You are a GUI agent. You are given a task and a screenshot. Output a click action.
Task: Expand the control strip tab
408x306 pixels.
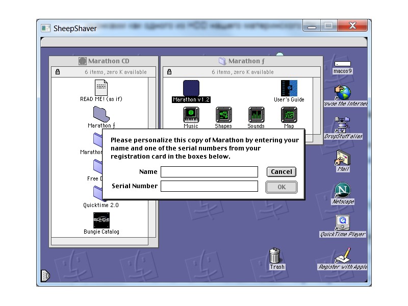click(45, 275)
